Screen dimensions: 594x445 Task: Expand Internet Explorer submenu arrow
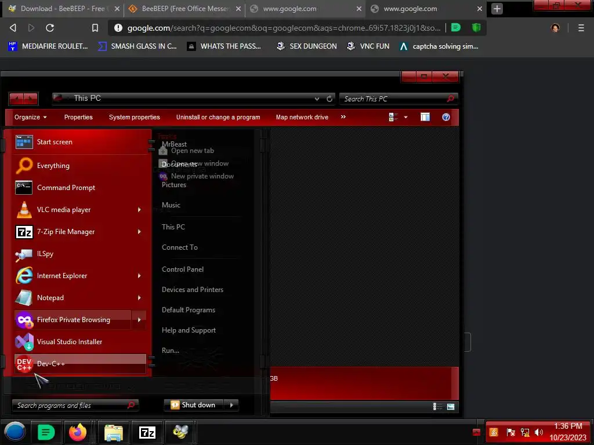point(139,276)
